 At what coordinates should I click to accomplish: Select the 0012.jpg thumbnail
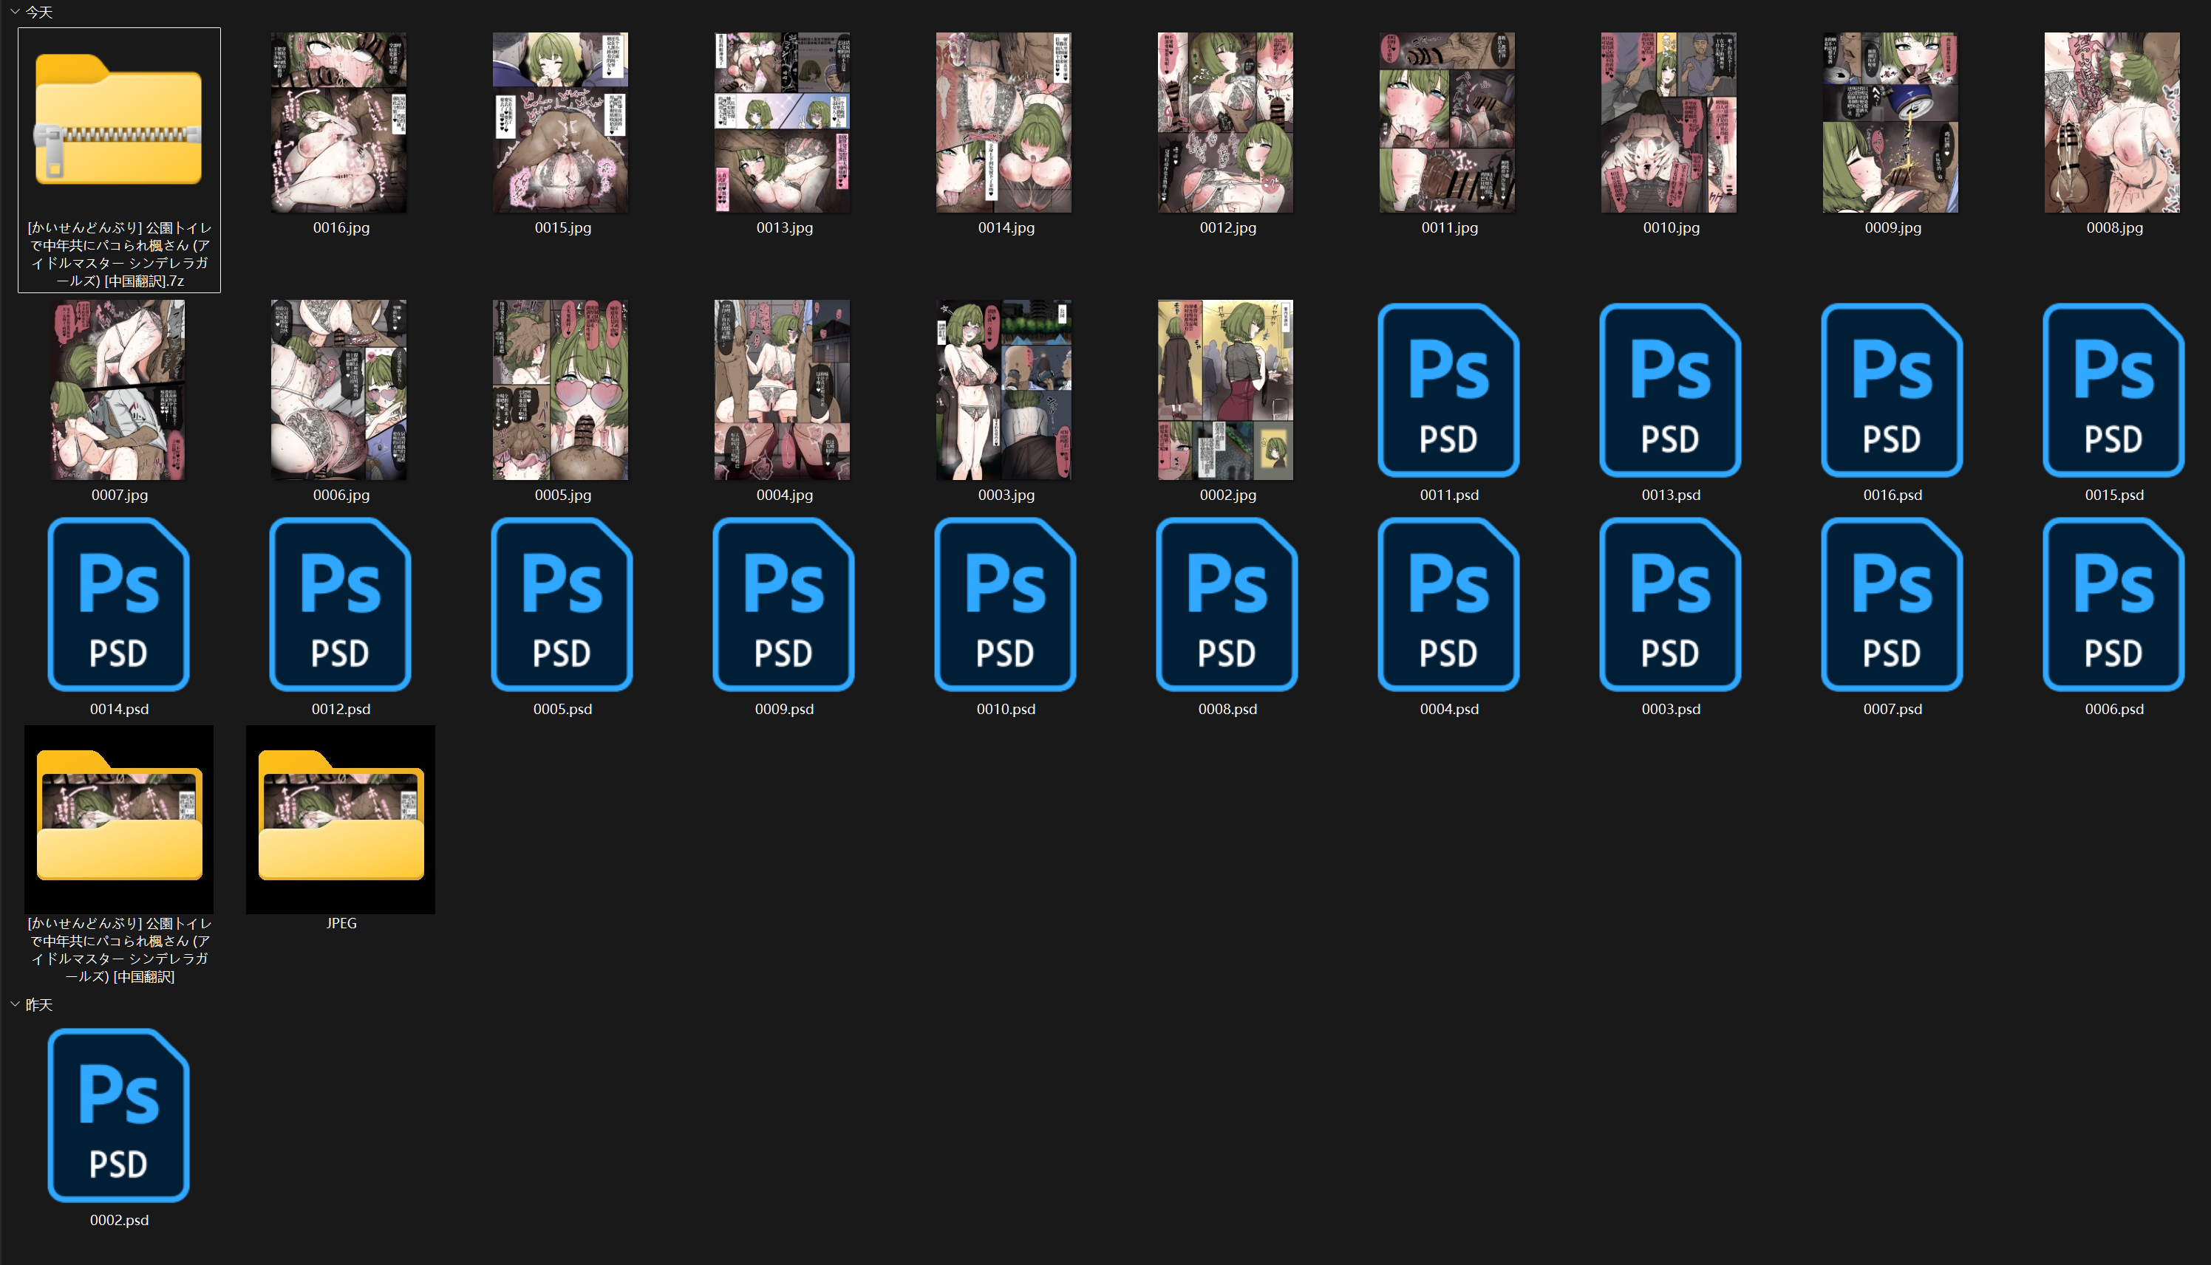click(x=1226, y=123)
